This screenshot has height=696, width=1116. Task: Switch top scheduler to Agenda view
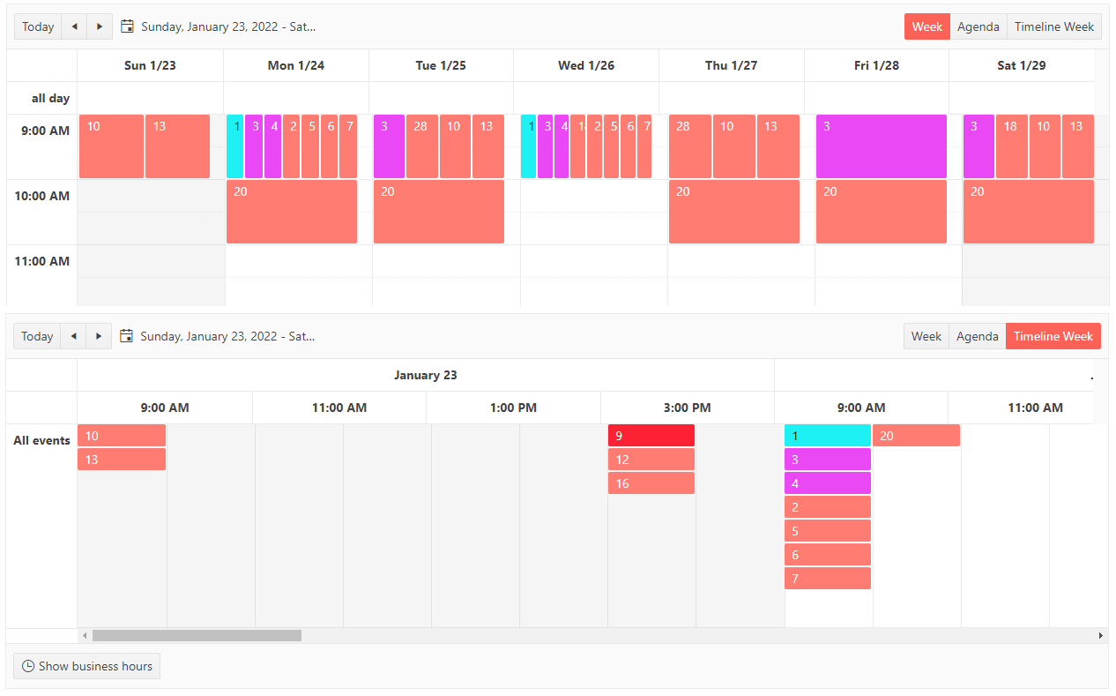978,26
